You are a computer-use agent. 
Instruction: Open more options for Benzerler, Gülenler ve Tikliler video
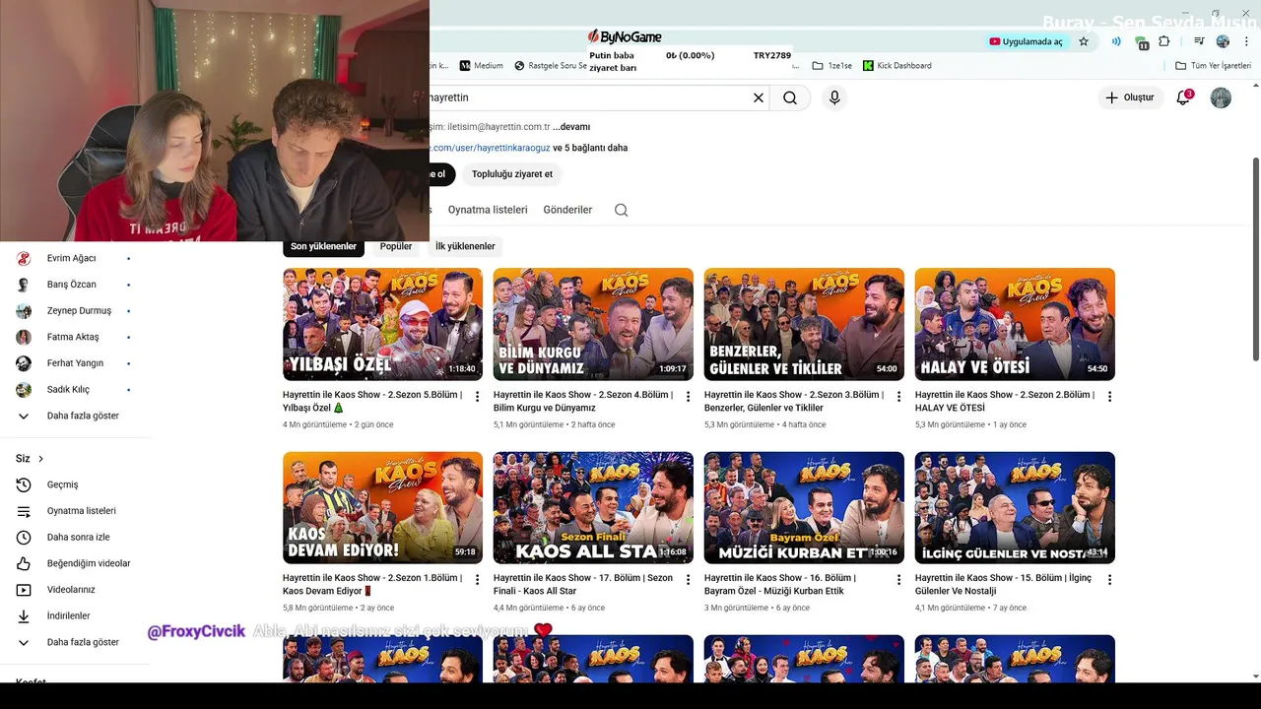899,397
